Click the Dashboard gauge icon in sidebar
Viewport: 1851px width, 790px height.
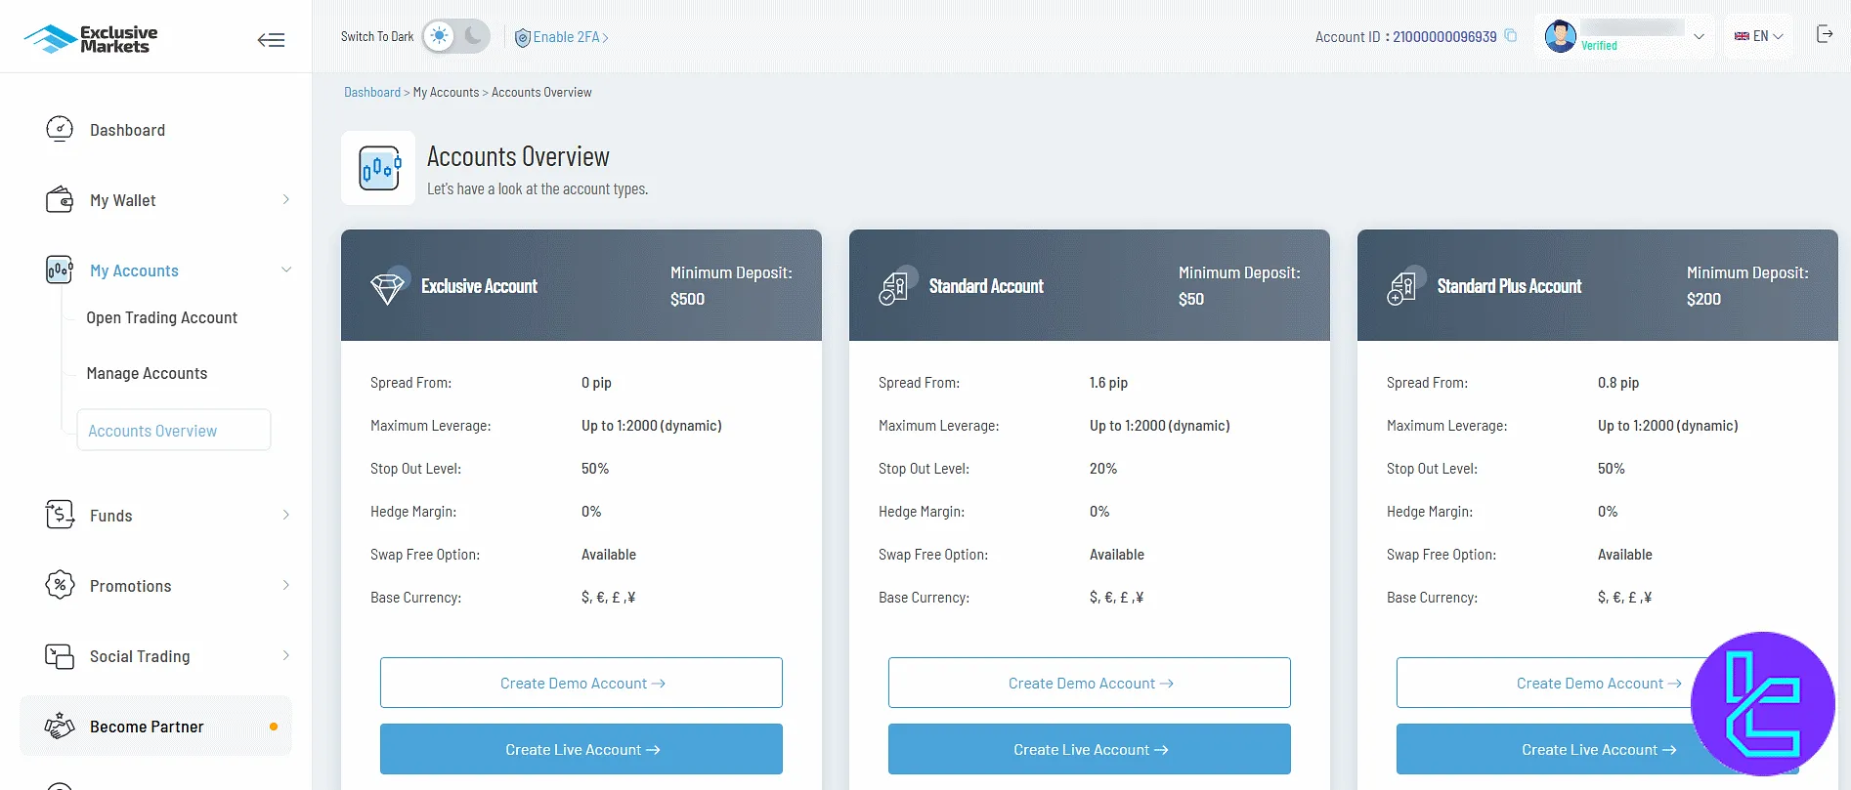pos(60,129)
